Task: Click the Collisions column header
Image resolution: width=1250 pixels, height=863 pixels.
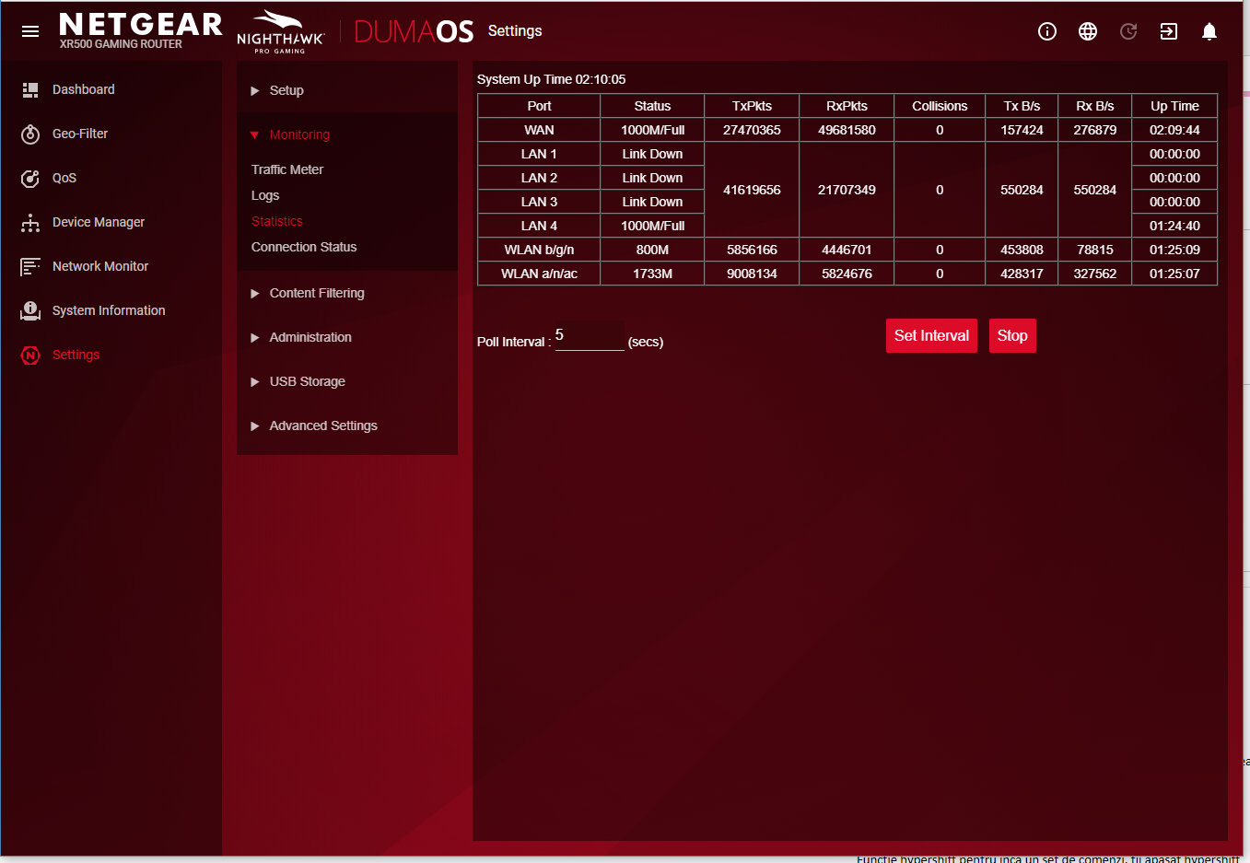Action: [x=940, y=106]
